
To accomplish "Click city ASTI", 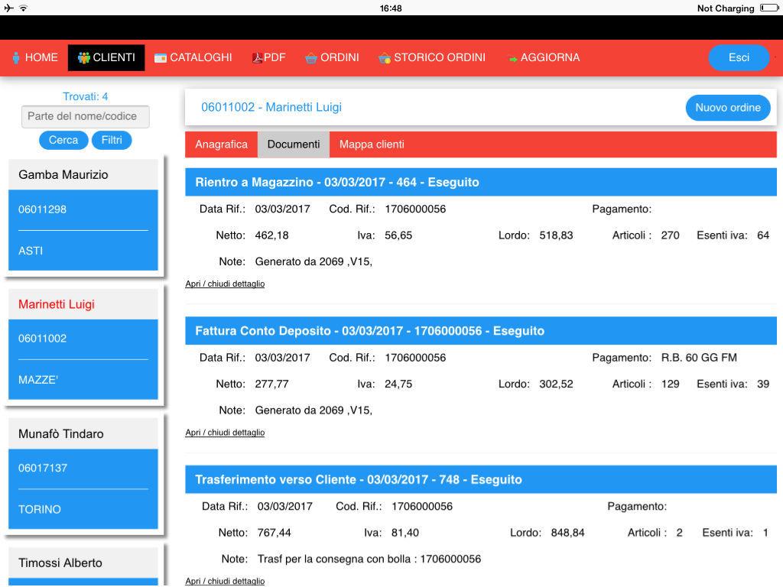I will [x=31, y=251].
